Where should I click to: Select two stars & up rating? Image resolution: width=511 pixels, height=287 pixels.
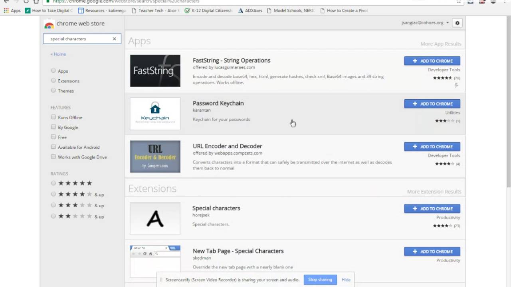[x=53, y=216]
